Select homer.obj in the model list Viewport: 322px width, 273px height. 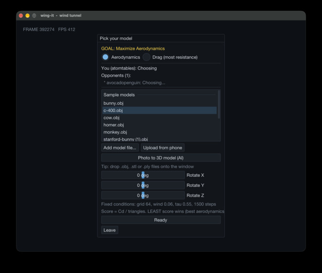159,125
